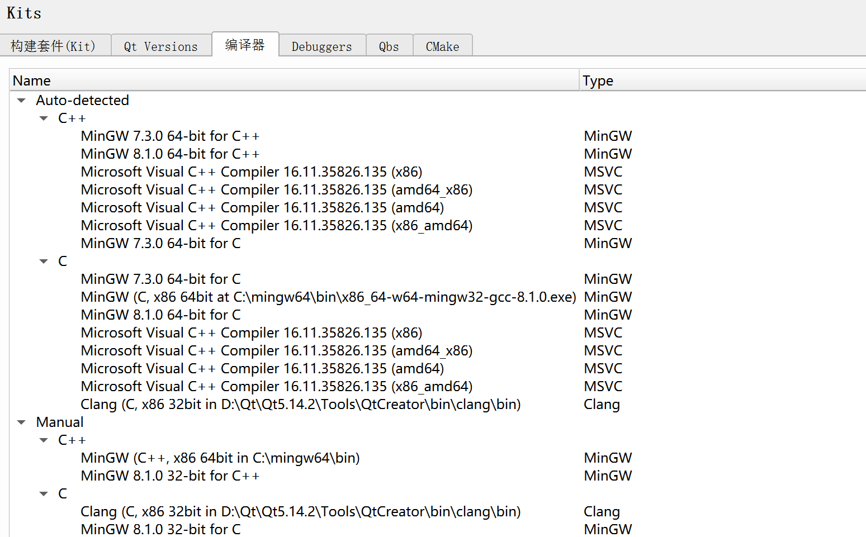Switch to the CMake tab
866x537 pixels.
442,46
